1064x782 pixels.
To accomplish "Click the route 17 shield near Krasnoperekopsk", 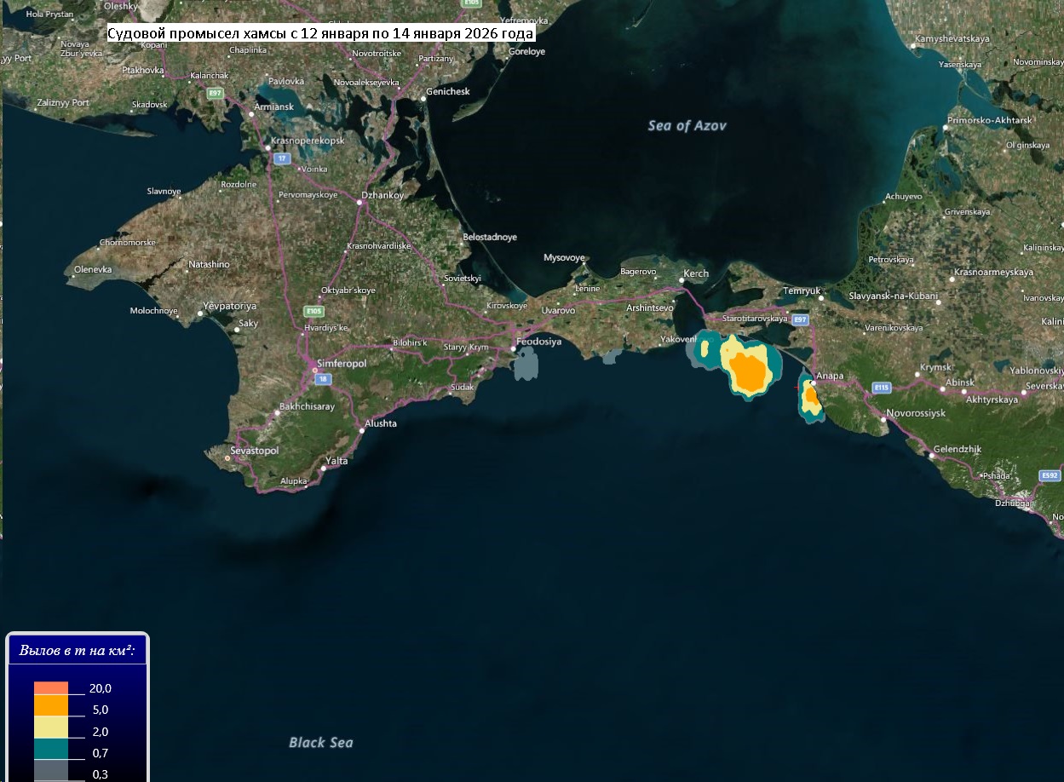I will (x=283, y=158).
